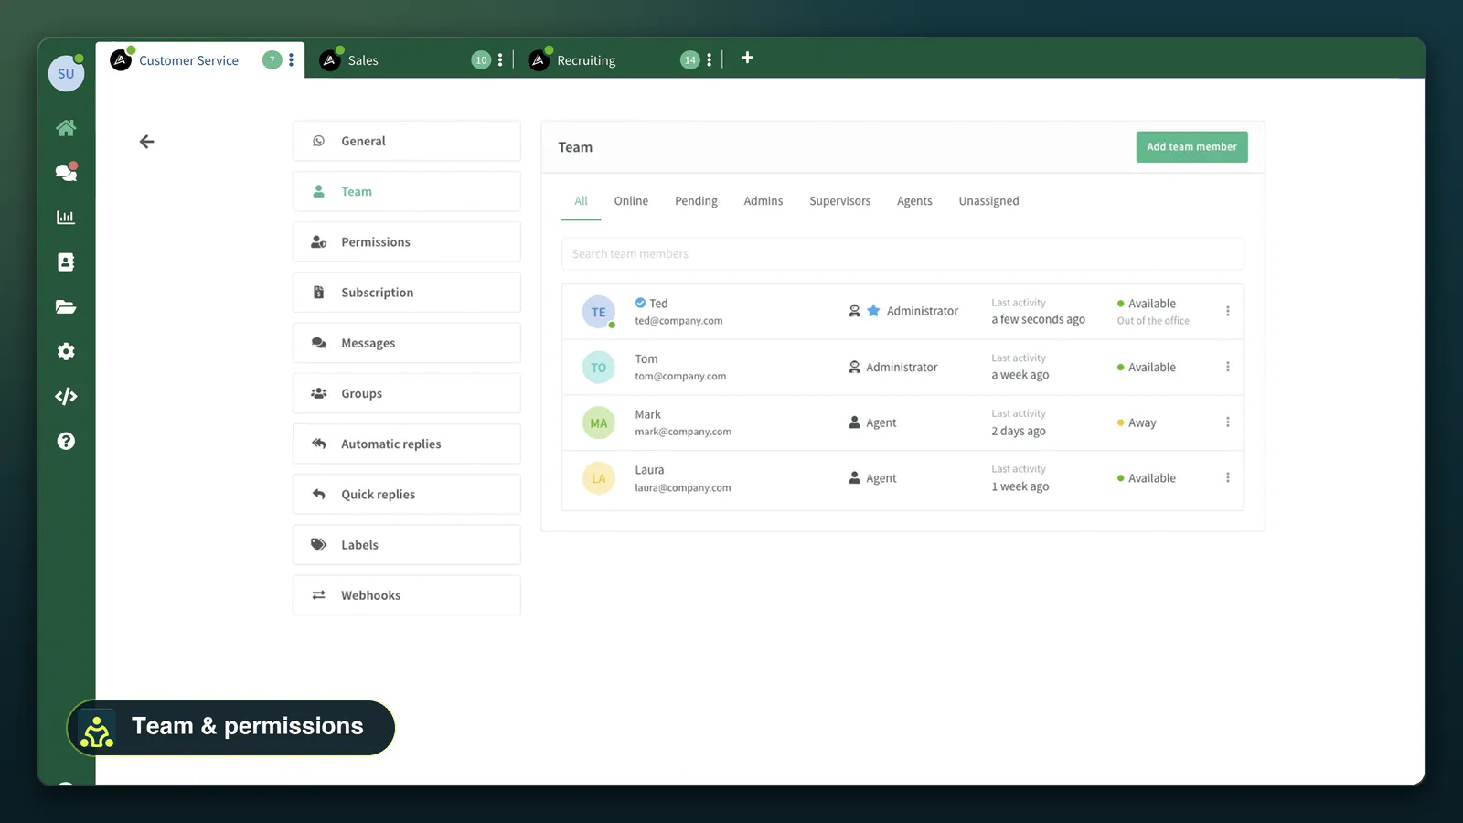Open Subscription settings section

(x=407, y=293)
